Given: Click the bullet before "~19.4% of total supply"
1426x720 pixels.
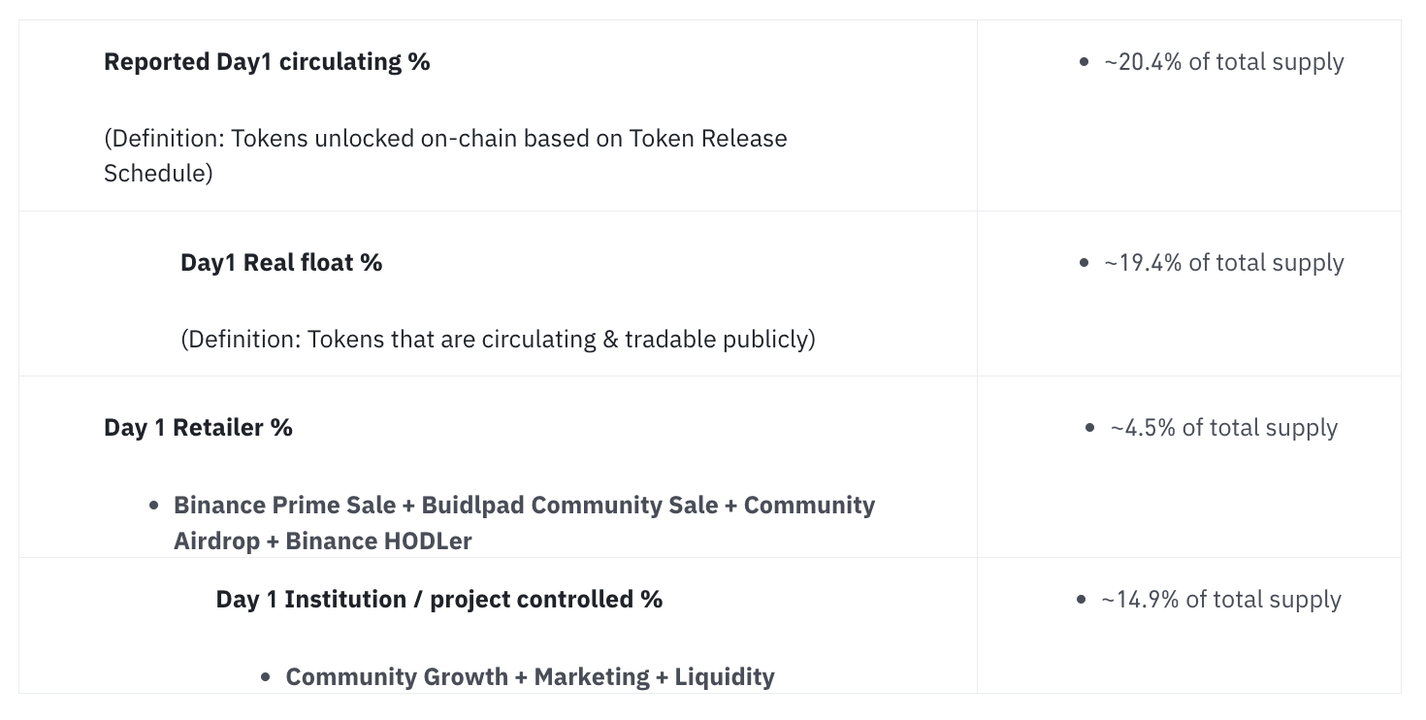Looking at the screenshot, I should 1084,263.
